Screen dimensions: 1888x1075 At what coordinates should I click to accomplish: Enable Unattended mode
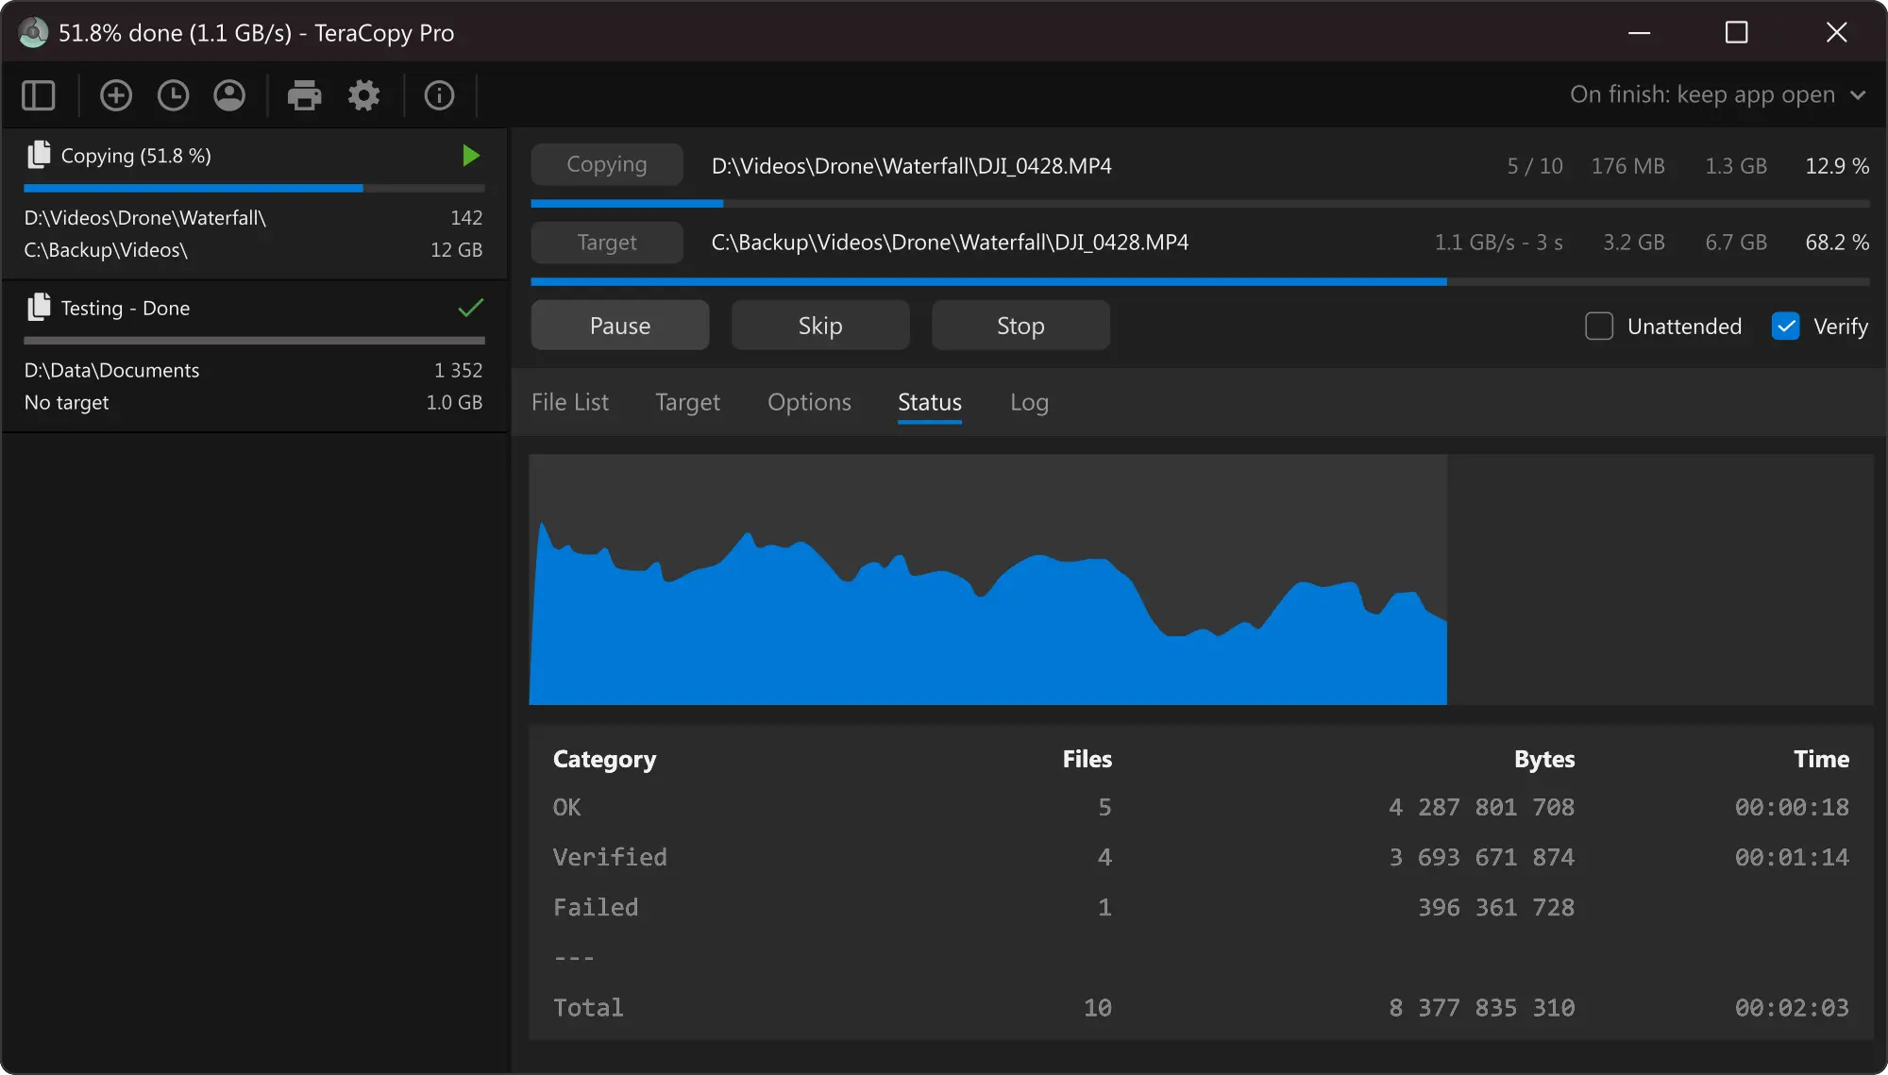click(1599, 326)
